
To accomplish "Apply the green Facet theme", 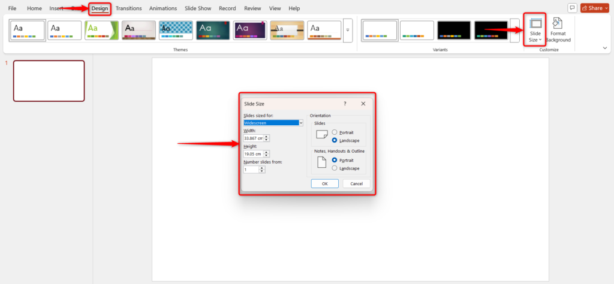I will coord(101,31).
